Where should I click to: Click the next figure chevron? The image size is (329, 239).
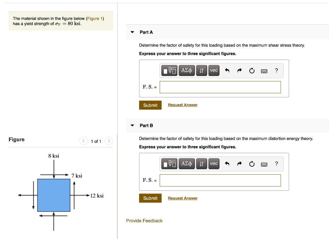(109, 141)
